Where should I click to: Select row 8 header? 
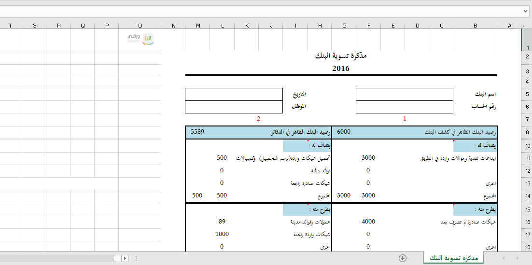click(527, 132)
